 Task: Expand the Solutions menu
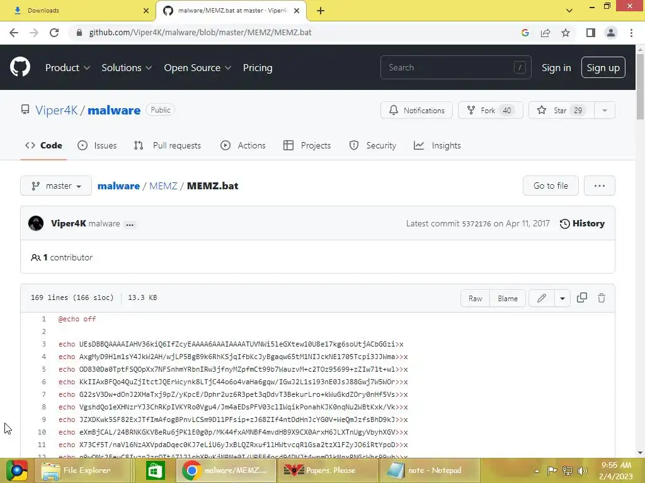coord(127,68)
